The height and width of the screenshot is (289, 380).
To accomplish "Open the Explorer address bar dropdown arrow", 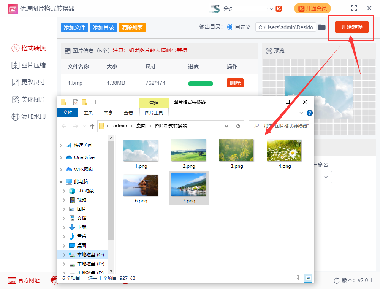I will tap(227, 126).
